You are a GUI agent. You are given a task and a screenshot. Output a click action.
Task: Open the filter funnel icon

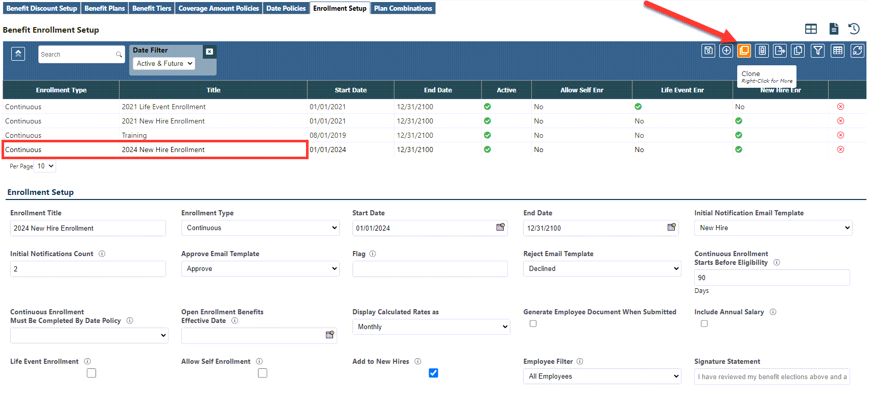pos(817,51)
